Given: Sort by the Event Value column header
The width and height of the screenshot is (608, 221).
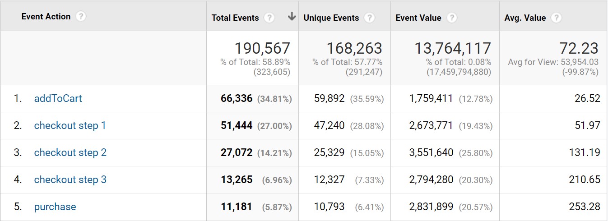Looking at the screenshot, I should 418,18.
